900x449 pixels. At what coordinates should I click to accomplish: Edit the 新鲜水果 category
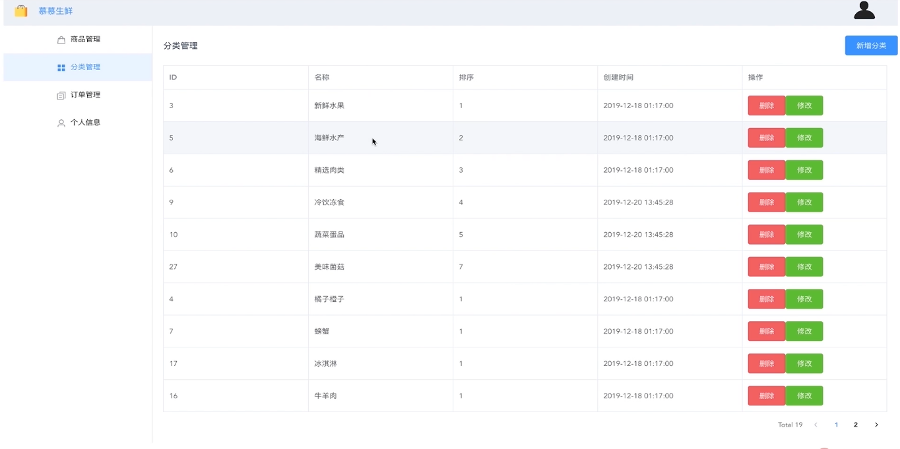[804, 105]
